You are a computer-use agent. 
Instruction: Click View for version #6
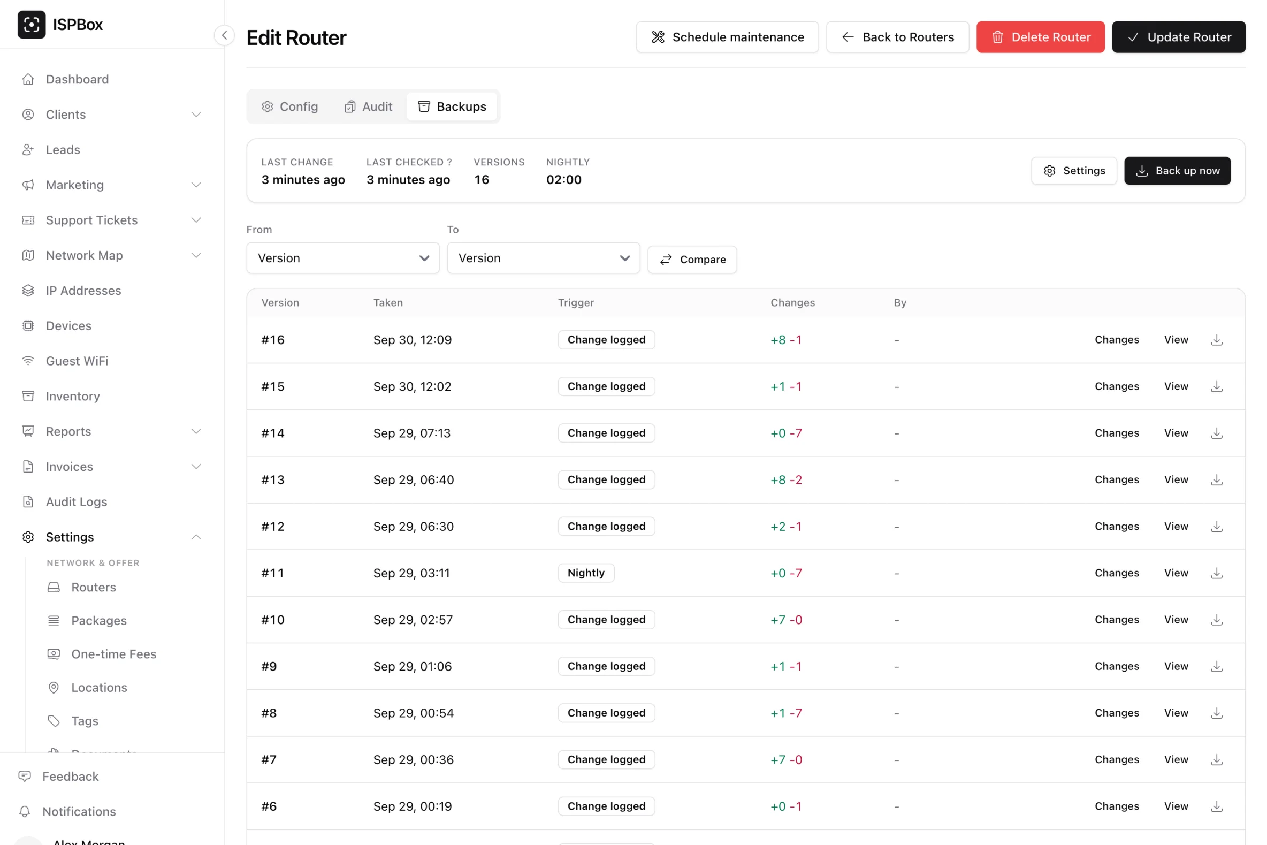1176,806
